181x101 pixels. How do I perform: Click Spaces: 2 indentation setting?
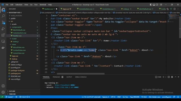click(105, 97)
